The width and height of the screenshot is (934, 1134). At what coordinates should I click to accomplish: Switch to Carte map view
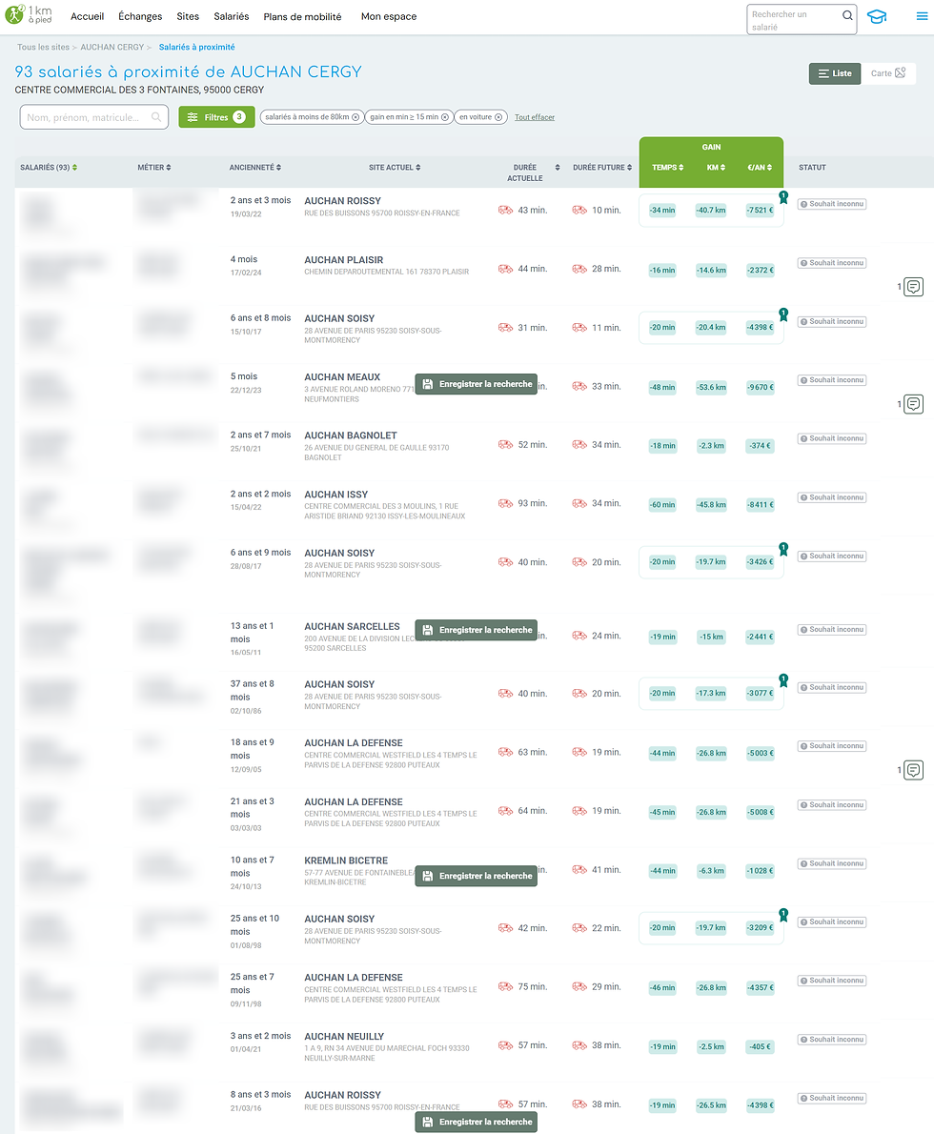pos(888,73)
